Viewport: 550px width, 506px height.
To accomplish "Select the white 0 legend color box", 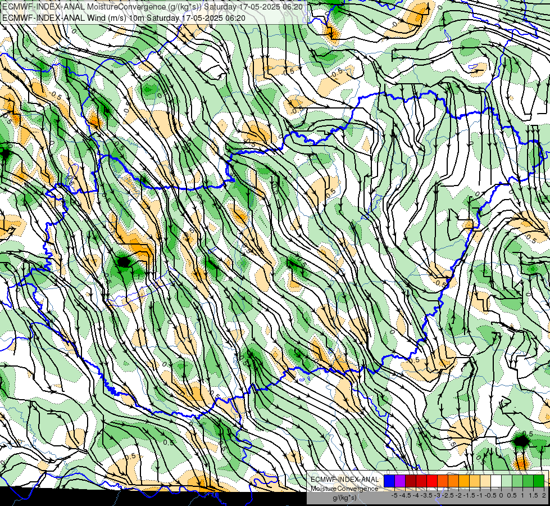I will 496,481.
